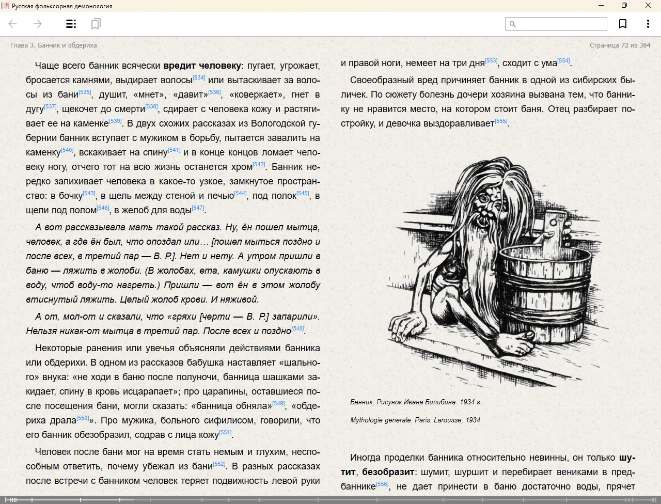This screenshot has width=661, height=504.
Task: Open footnote 548 after italic passage
Action: (297, 328)
